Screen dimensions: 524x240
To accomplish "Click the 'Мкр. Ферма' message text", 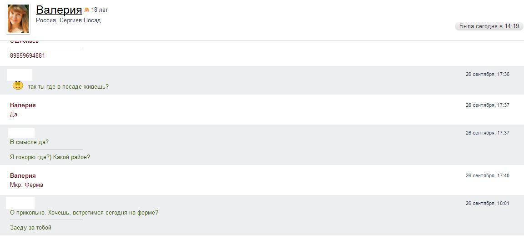I will coord(26,185).
